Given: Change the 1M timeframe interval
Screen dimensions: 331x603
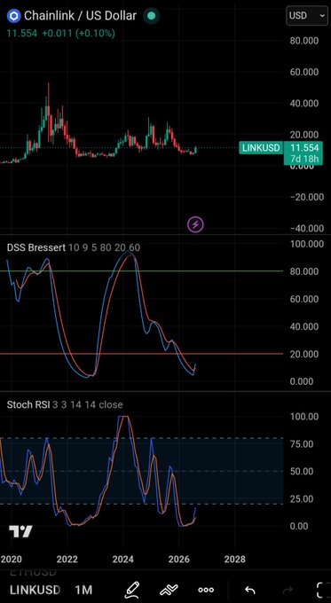Looking at the screenshot, I should coord(83,590).
